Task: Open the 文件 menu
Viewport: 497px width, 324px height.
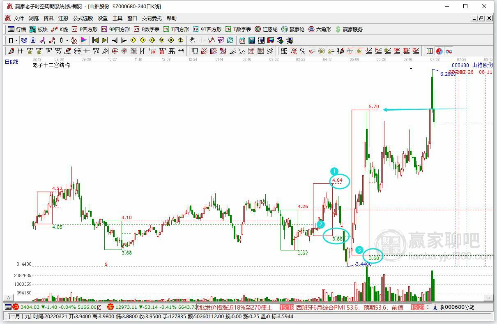Action: pos(19,19)
